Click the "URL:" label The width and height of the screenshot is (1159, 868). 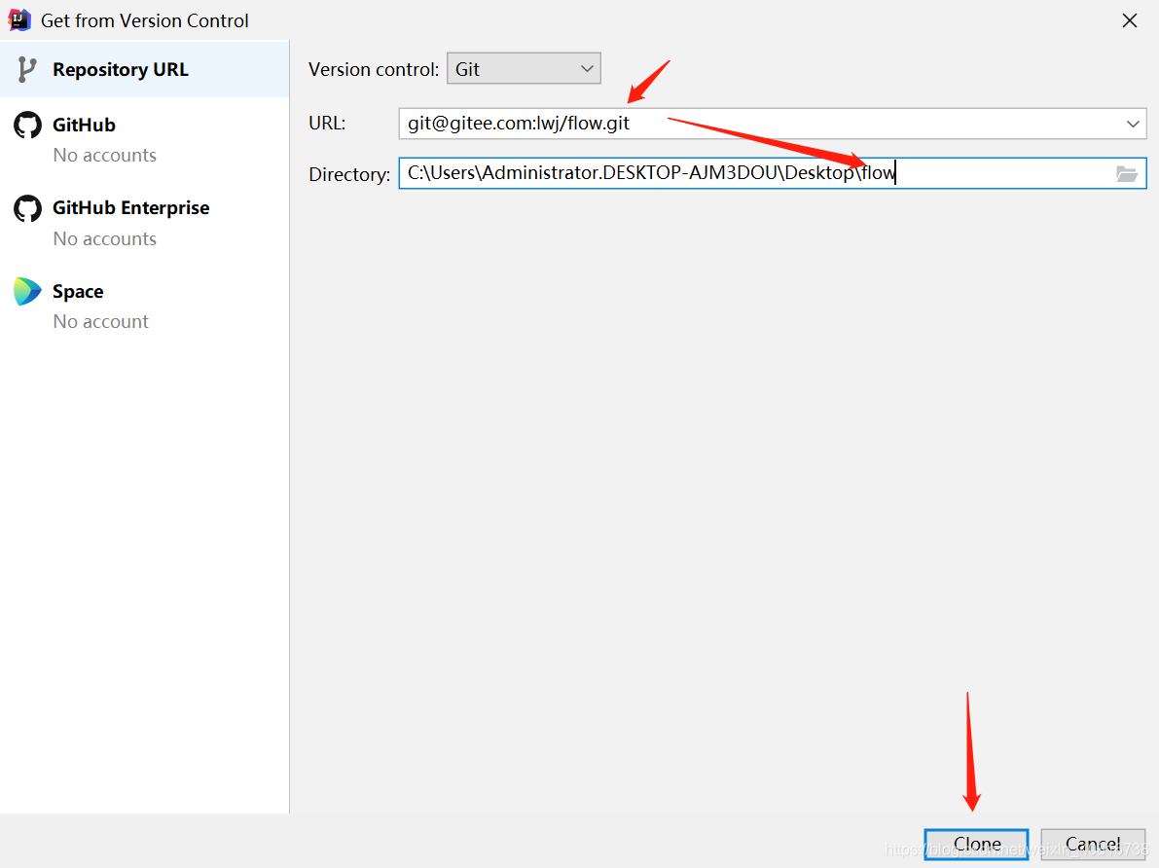click(x=327, y=124)
